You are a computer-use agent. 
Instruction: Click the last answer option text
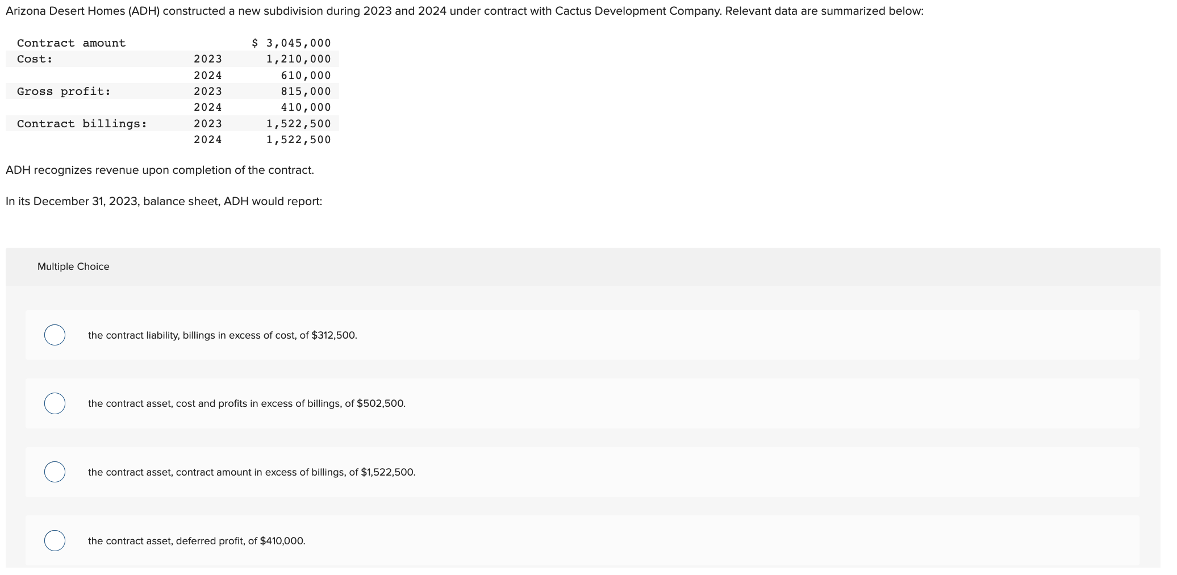[x=197, y=541]
